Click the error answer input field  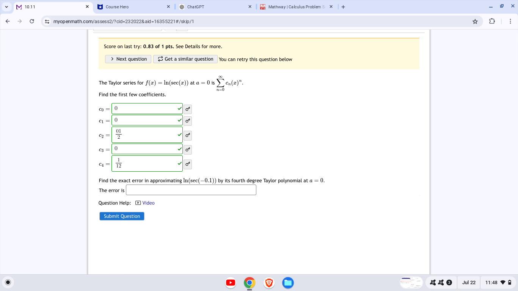click(x=191, y=190)
